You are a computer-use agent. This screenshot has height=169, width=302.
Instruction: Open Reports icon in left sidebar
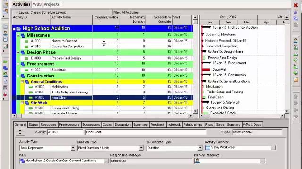5,39
